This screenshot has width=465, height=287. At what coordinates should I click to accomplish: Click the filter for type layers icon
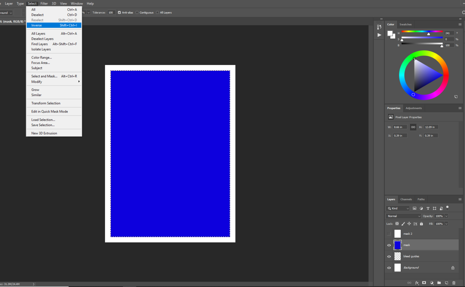pos(428,208)
